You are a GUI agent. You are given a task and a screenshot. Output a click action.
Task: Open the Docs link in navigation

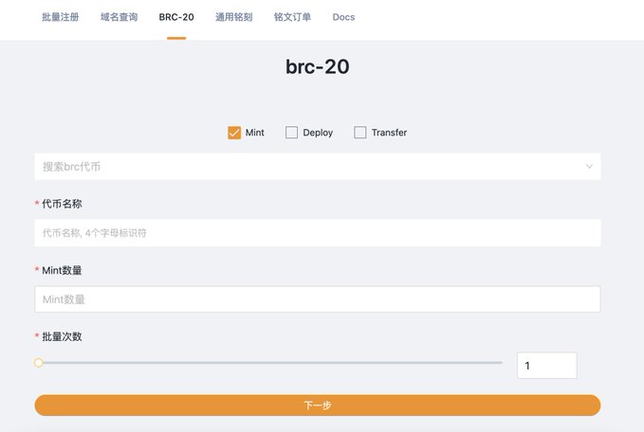click(x=344, y=17)
